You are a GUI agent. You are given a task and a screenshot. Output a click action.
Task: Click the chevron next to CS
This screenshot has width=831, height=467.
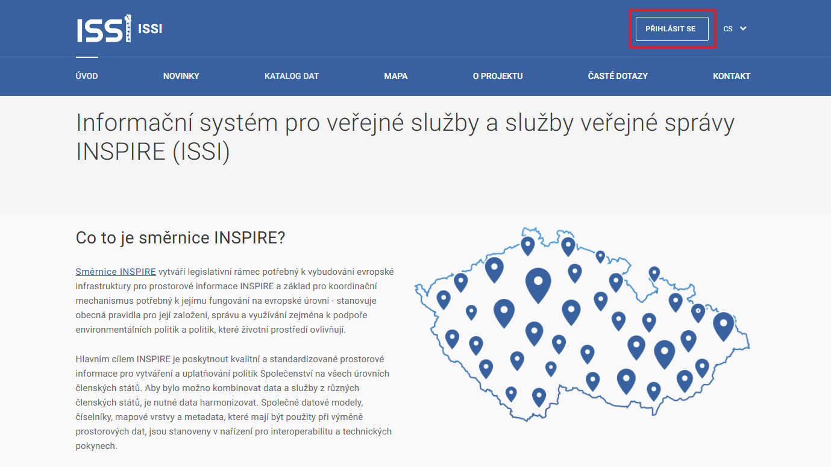click(x=744, y=28)
